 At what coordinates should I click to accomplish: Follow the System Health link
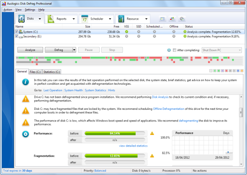click(x=73, y=90)
